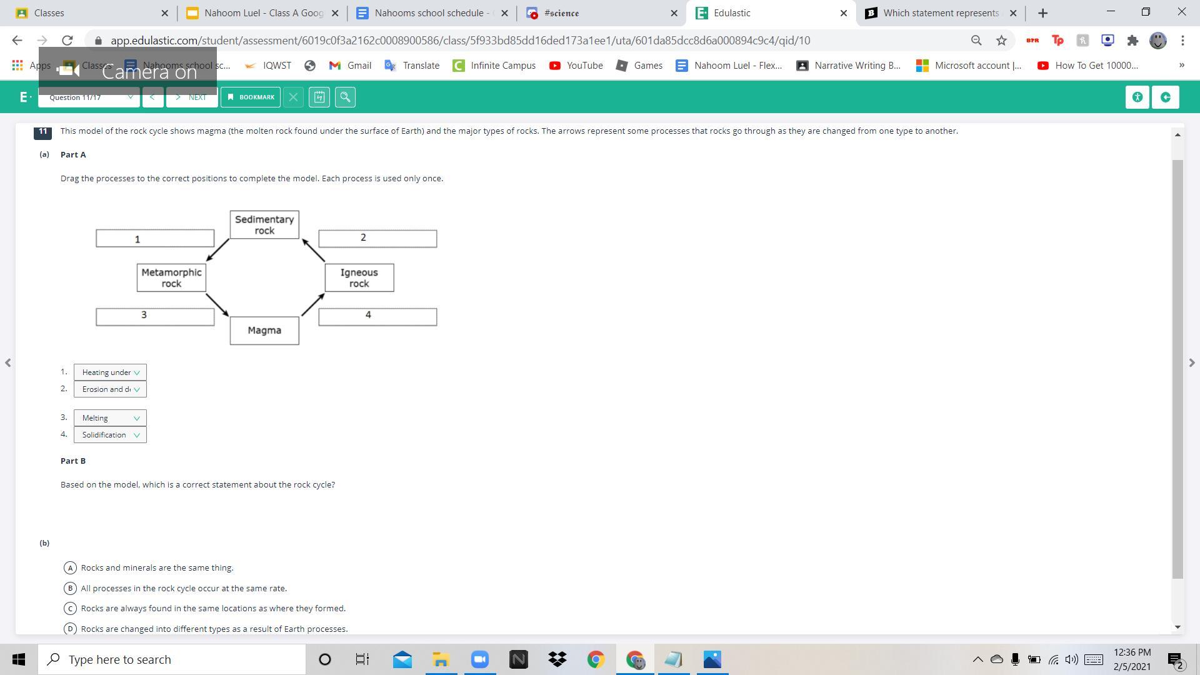Screen dimensions: 1200x675
Task: Open Chrome extensions puzzle icon
Action: [1132, 41]
